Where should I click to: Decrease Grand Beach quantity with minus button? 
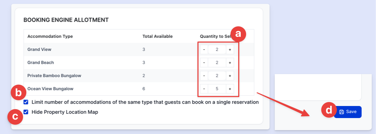point(204,63)
